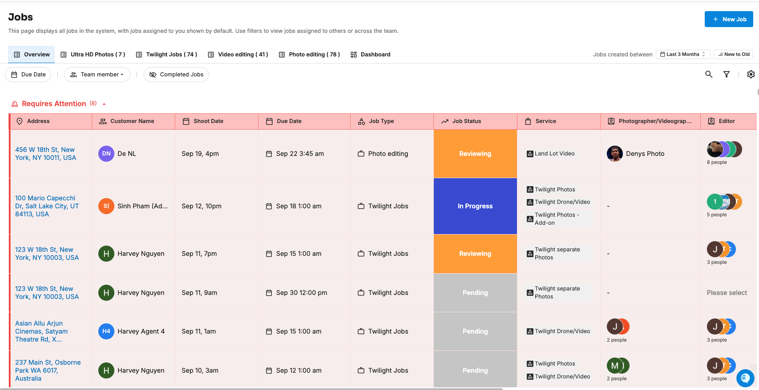Click the Job Status trend icon
The image size is (759, 390).
(445, 121)
